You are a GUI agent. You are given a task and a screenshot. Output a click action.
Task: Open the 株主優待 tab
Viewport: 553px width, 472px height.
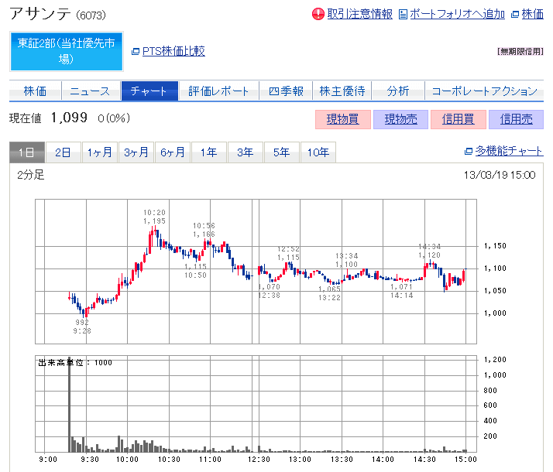342,91
